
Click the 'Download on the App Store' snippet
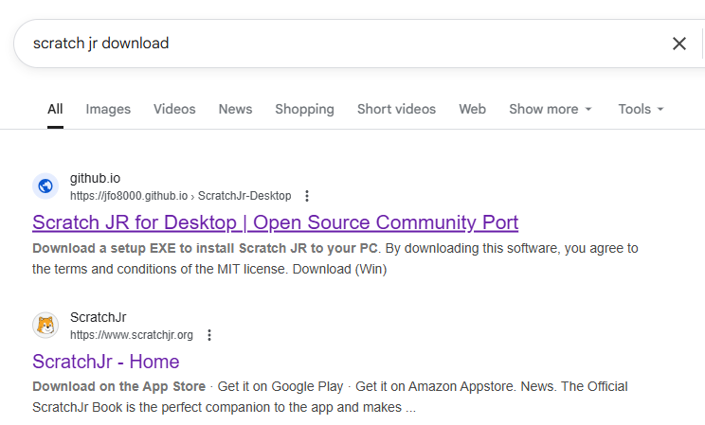point(118,387)
